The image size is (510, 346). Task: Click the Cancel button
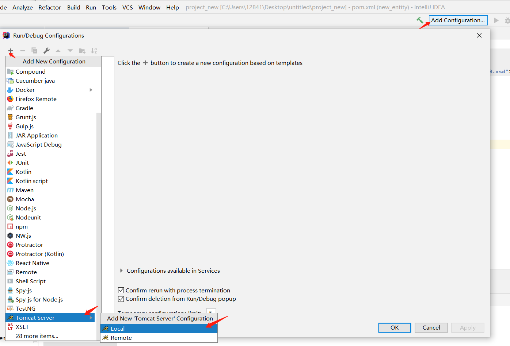pos(431,327)
